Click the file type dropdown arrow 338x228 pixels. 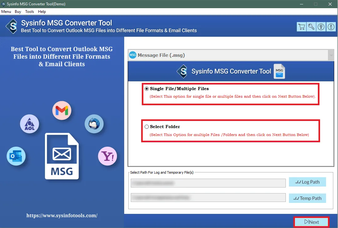pyautogui.click(x=331, y=55)
